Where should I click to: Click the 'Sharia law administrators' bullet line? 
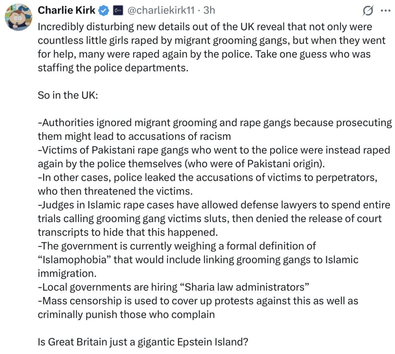point(173,287)
